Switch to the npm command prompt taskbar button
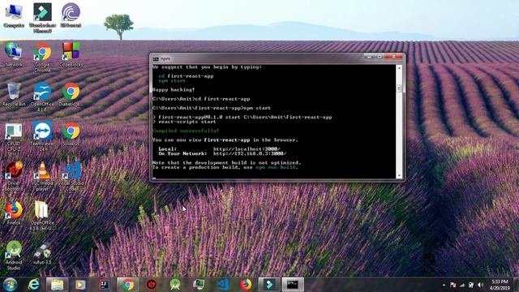 coord(293,285)
